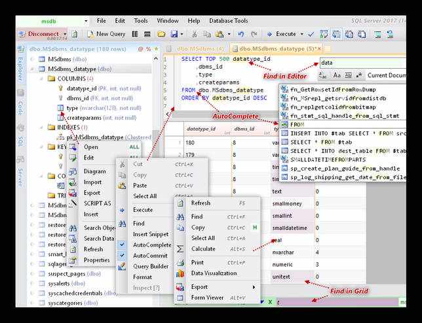The height and width of the screenshot is (323, 422).
Task: Choose Form Viewer in grid context menu
Action: [218, 297]
